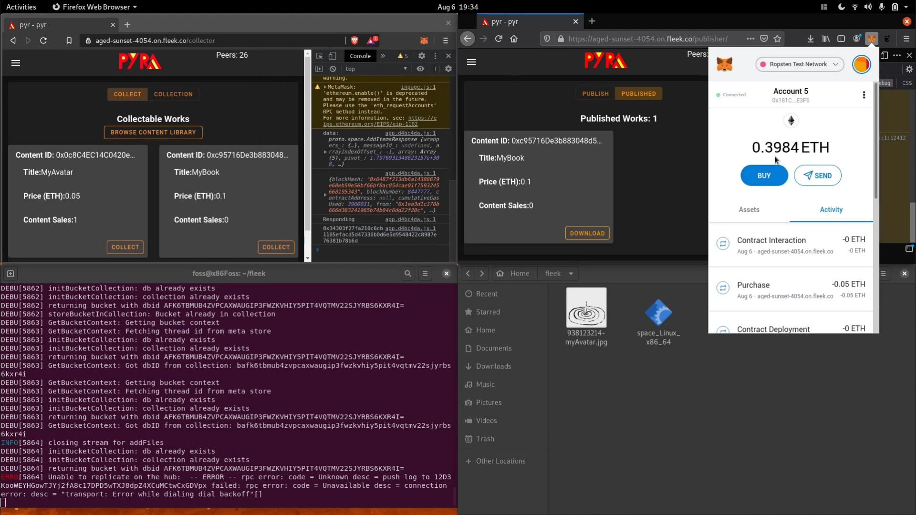
Task: Click the PUBLISH tab on publisher page
Action: pos(595,93)
